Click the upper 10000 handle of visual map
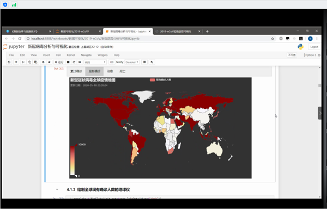Image resolution: width=327 pixels, height=209 pixels. [x=76, y=145]
